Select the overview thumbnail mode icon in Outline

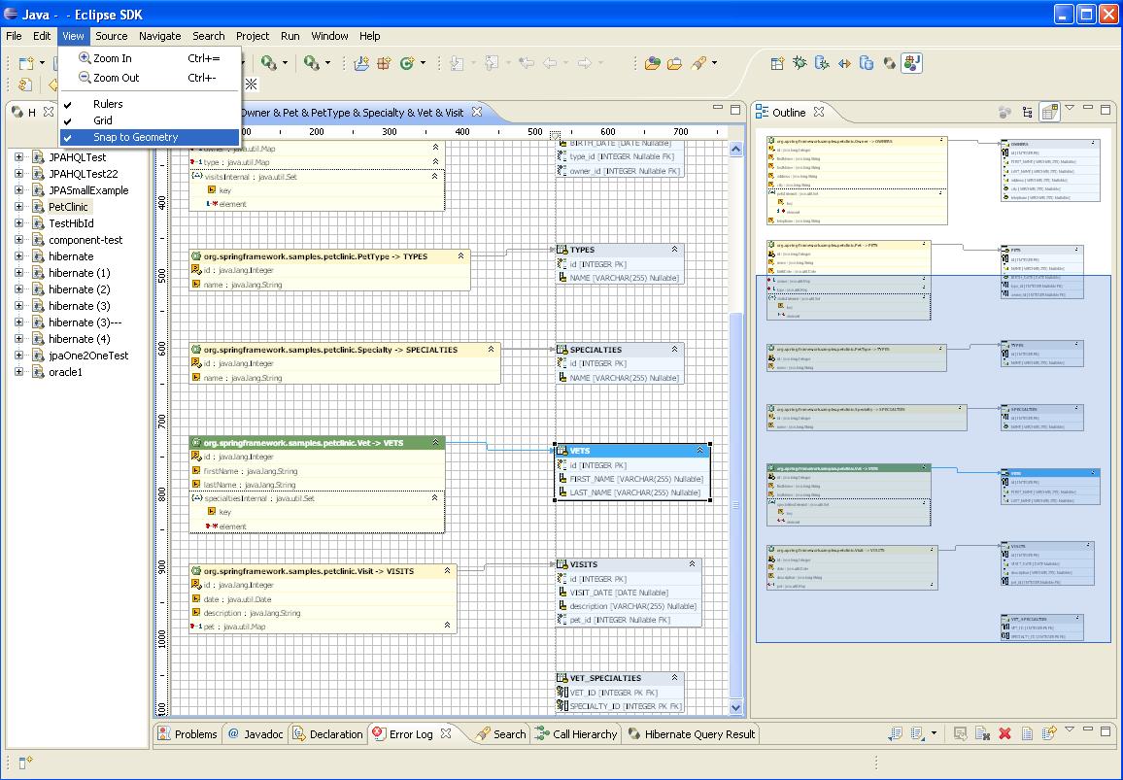click(1049, 113)
